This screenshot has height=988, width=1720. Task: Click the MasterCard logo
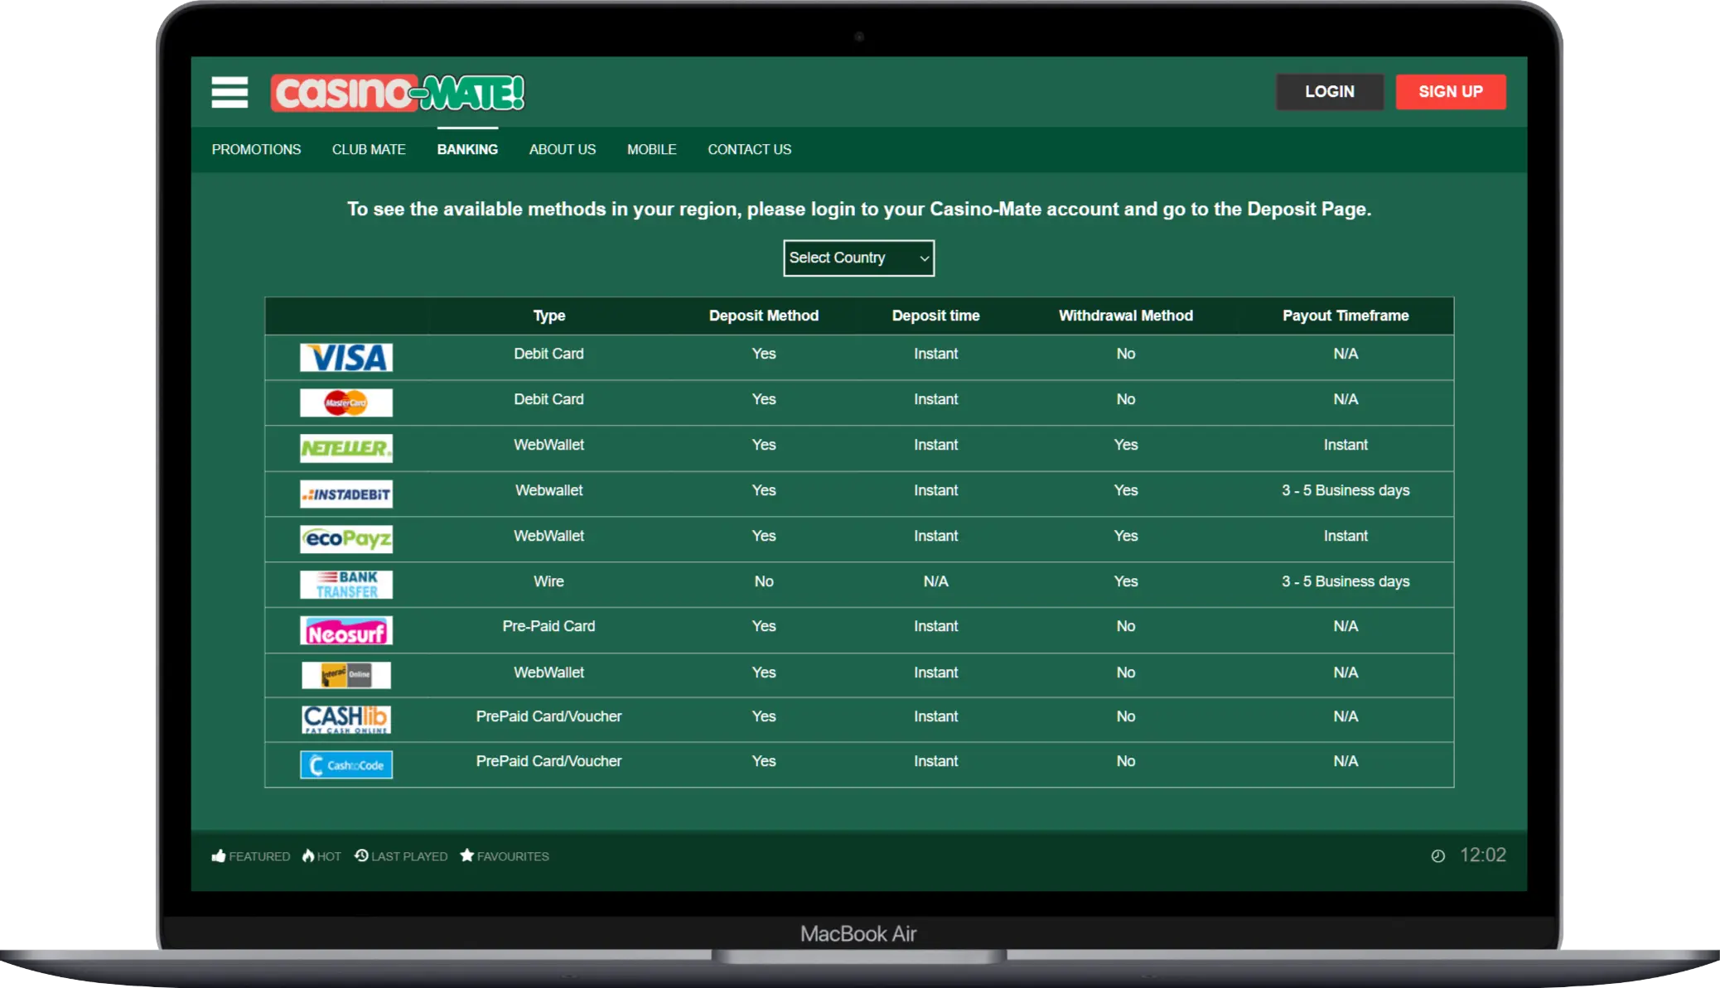tap(346, 403)
